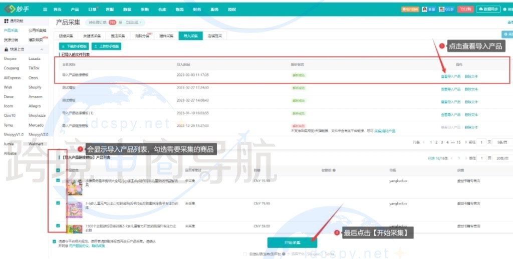Click 查看导入产品 link in first file row

450,76
